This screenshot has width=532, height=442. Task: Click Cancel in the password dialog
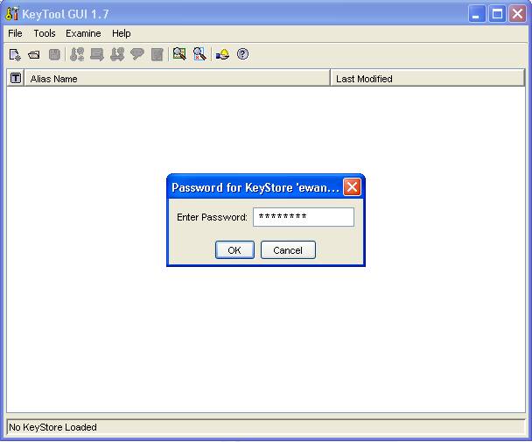pos(288,250)
